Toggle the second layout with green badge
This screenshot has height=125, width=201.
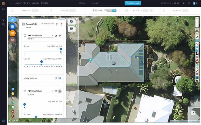click(72, 29)
